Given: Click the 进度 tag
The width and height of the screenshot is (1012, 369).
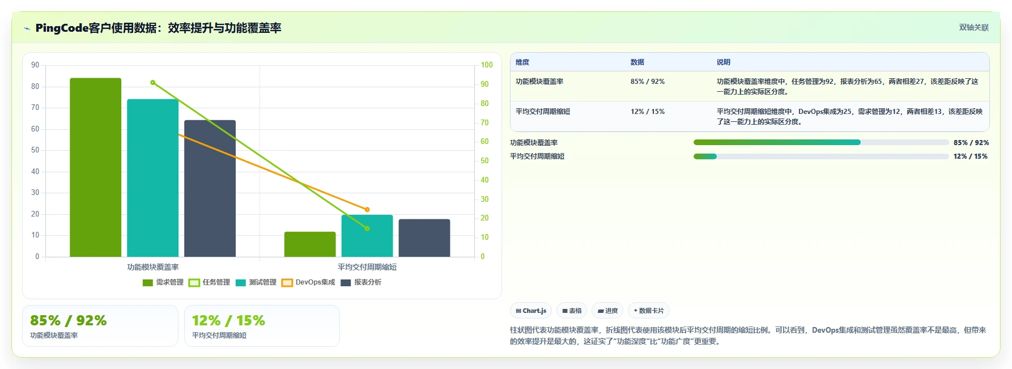Looking at the screenshot, I should [607, 311].
